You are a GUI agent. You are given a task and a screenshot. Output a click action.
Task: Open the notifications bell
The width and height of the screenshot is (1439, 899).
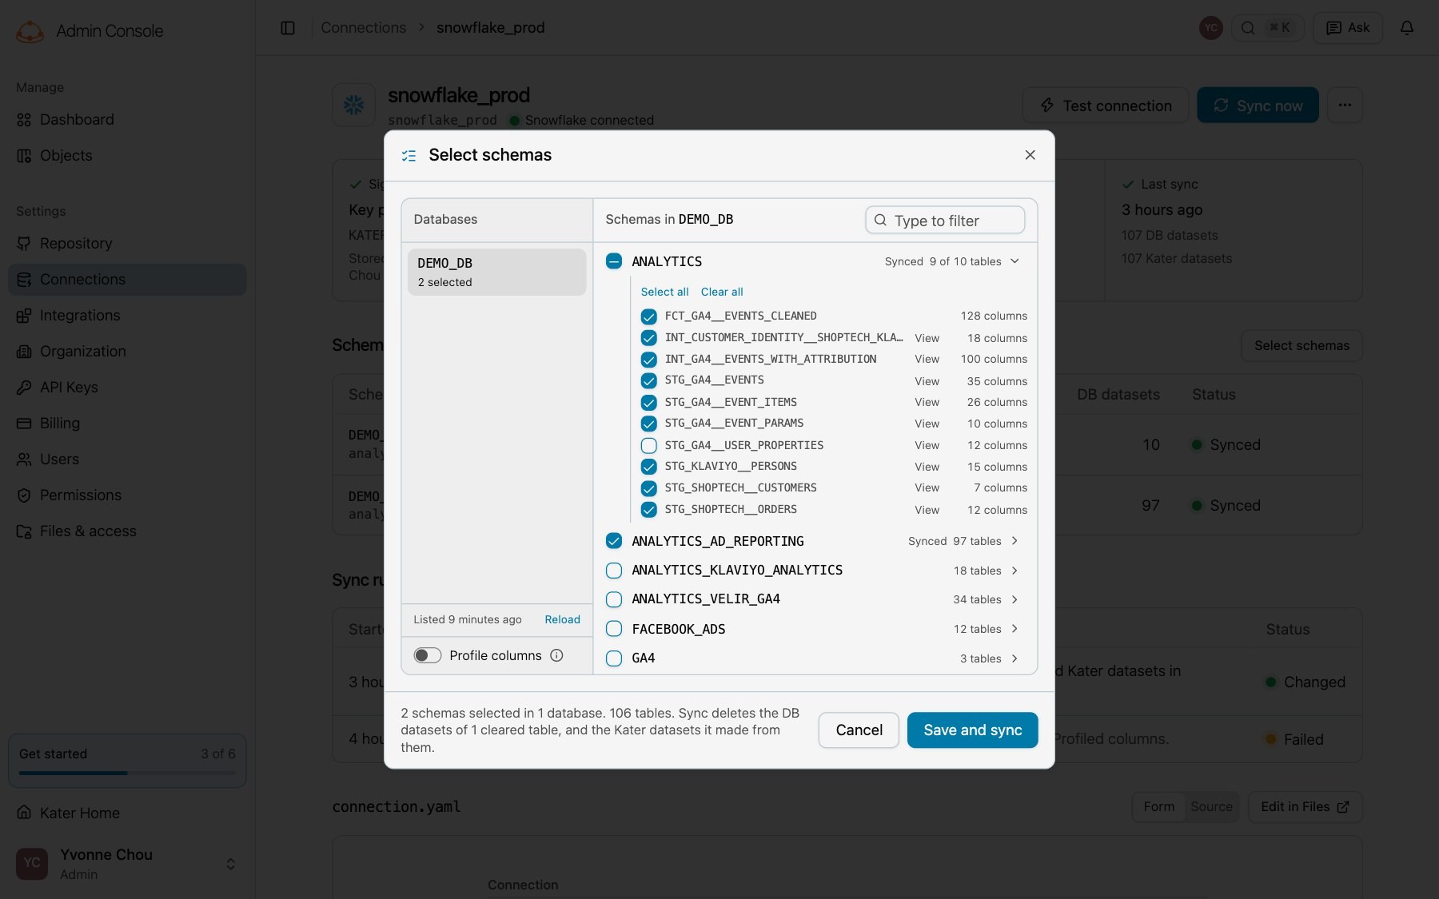pyautogui.click(x=1407, y=28)
